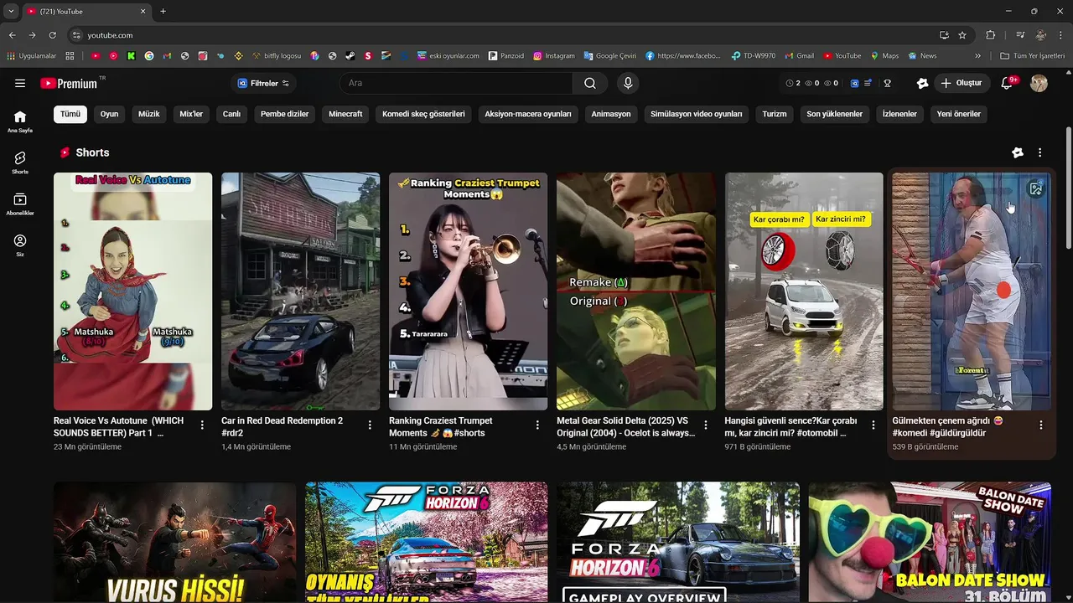This screenshot has height=603, width=1073.
Task: Open options for Real Voice Vs Autotune short
Action: [202, 425]
